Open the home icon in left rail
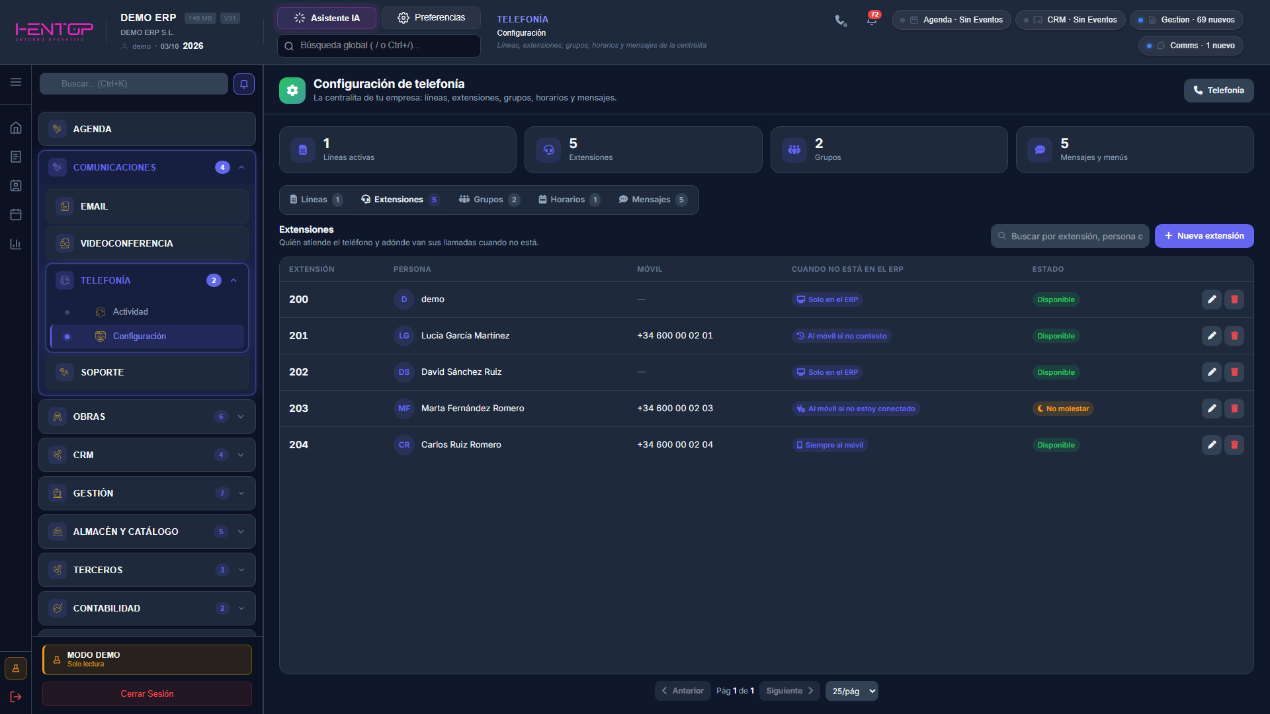The height and width of the screenshot is (714, 1270). (16, 128)
